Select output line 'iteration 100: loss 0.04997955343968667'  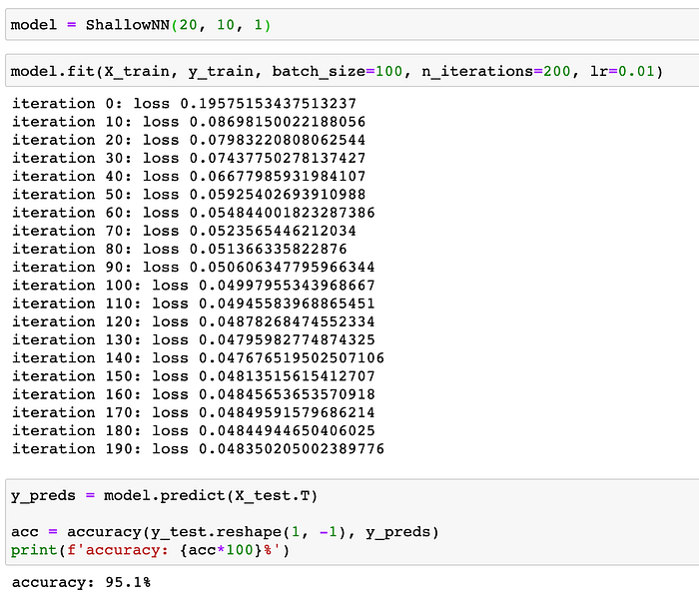point(194,286)
